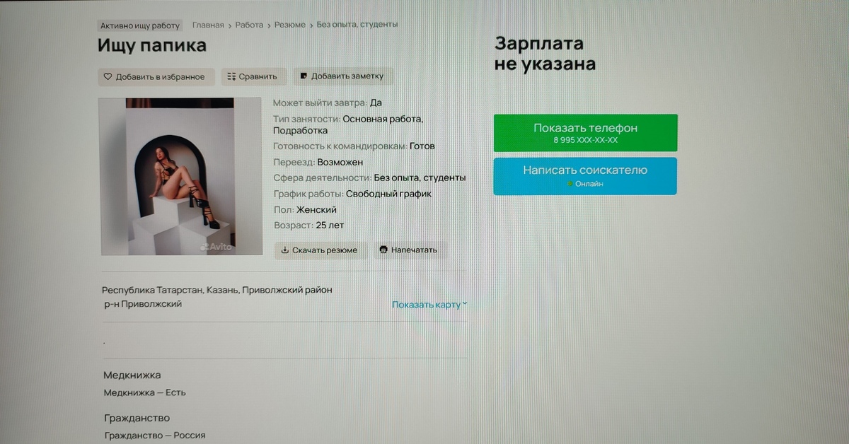
Task: Open the Главная breadcrumb link
Action: tap(208, 25)
